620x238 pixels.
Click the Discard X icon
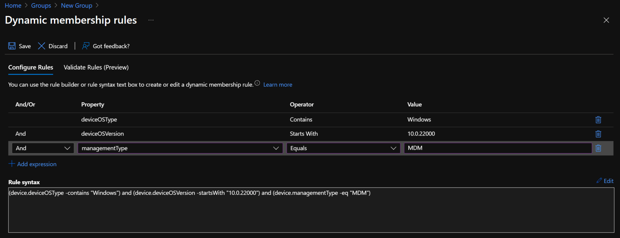[42, 46]
